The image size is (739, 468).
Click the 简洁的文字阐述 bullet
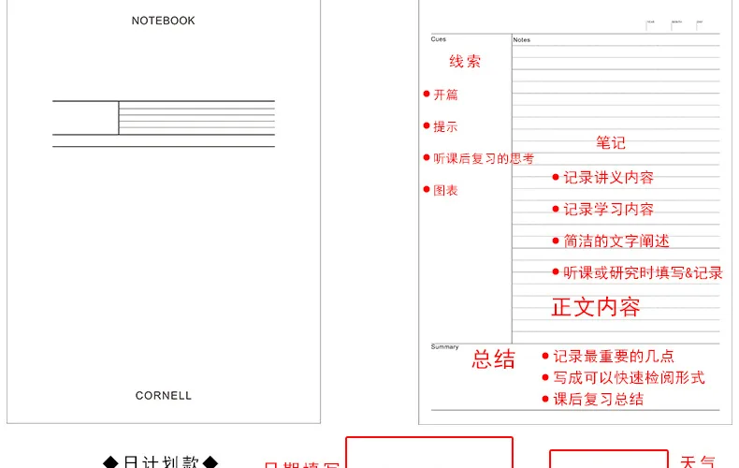click(611, 241)
